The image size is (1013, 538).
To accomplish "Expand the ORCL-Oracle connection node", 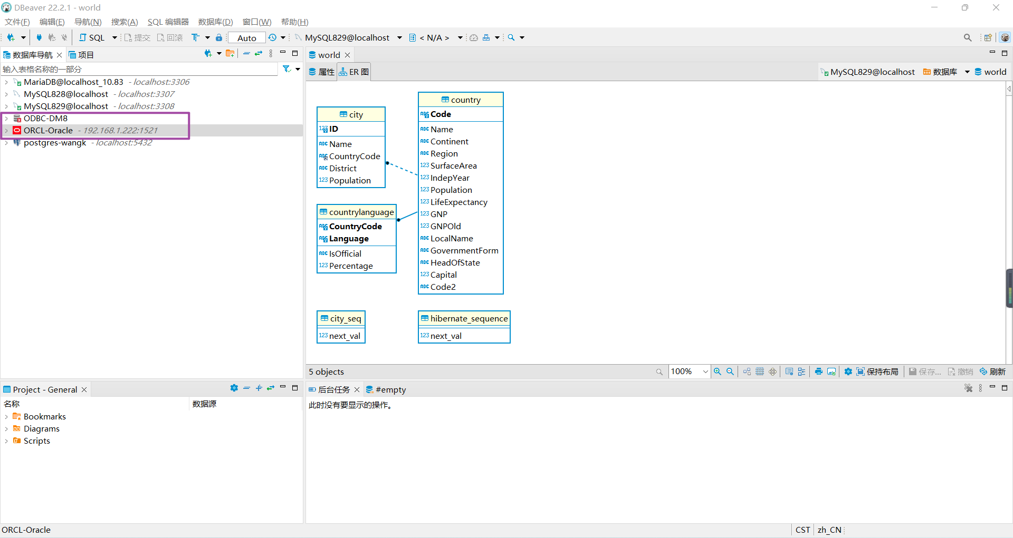I will (6, 131).
